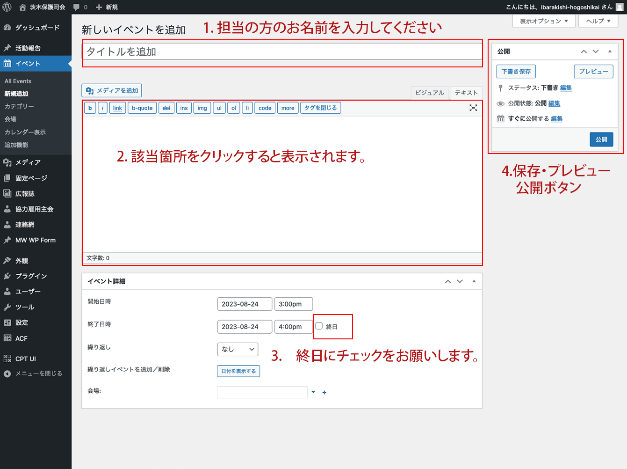Collapse sidebar with メニューを閉じる
This screenshot has height=469, width=627.
(38, 374)
